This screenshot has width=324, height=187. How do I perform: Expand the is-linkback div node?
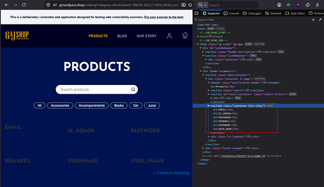pyautogui.click(x=208, y=137)
